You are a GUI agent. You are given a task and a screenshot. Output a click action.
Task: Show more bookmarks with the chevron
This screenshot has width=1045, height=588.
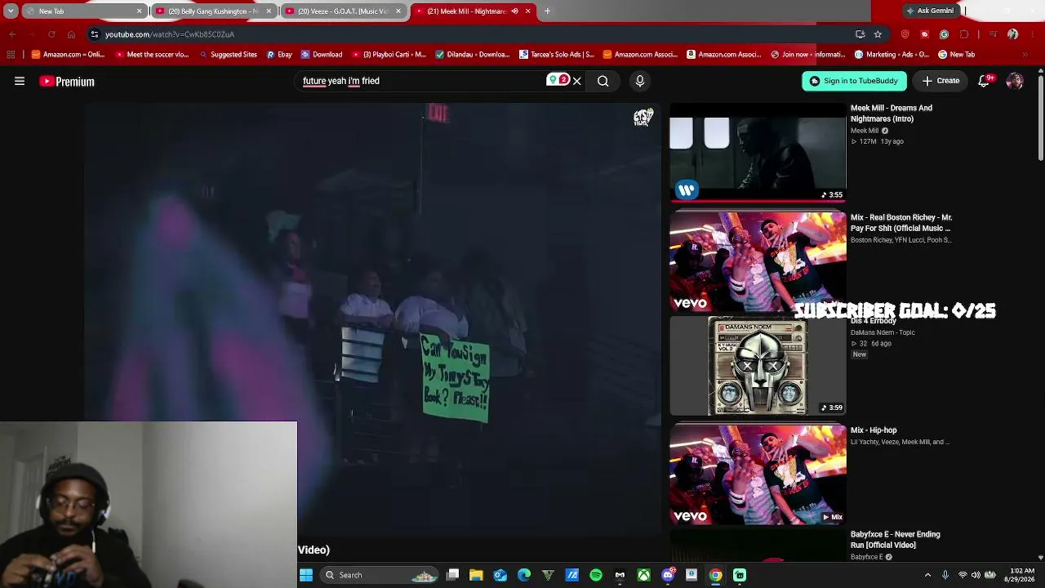(1025, 55)
